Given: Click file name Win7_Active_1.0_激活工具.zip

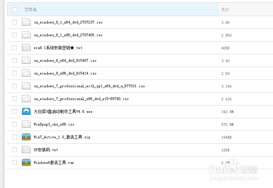Looking at the screenshot, I should tap(62, 137).
